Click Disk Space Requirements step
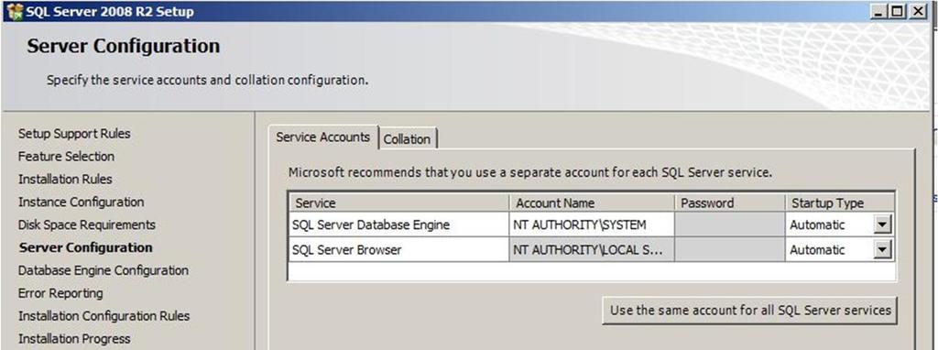The height and width of the screenshot is (350, 938). click(x=87, y=224)
